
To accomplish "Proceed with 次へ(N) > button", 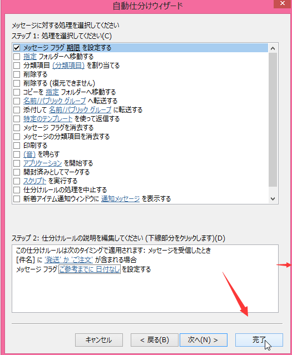I will point(204,340).
